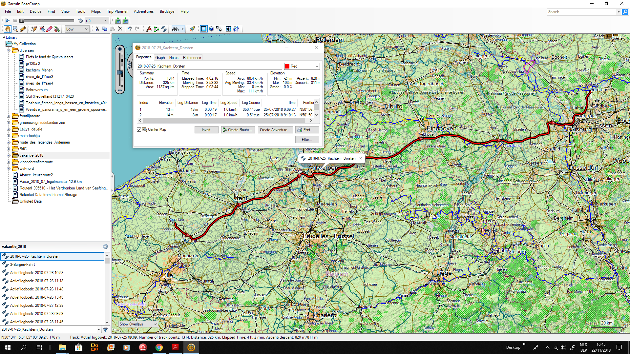The width and height of the screenshot is (630, 354).
Task: Click the receive-from-device icon
Action: click(118, 20)
